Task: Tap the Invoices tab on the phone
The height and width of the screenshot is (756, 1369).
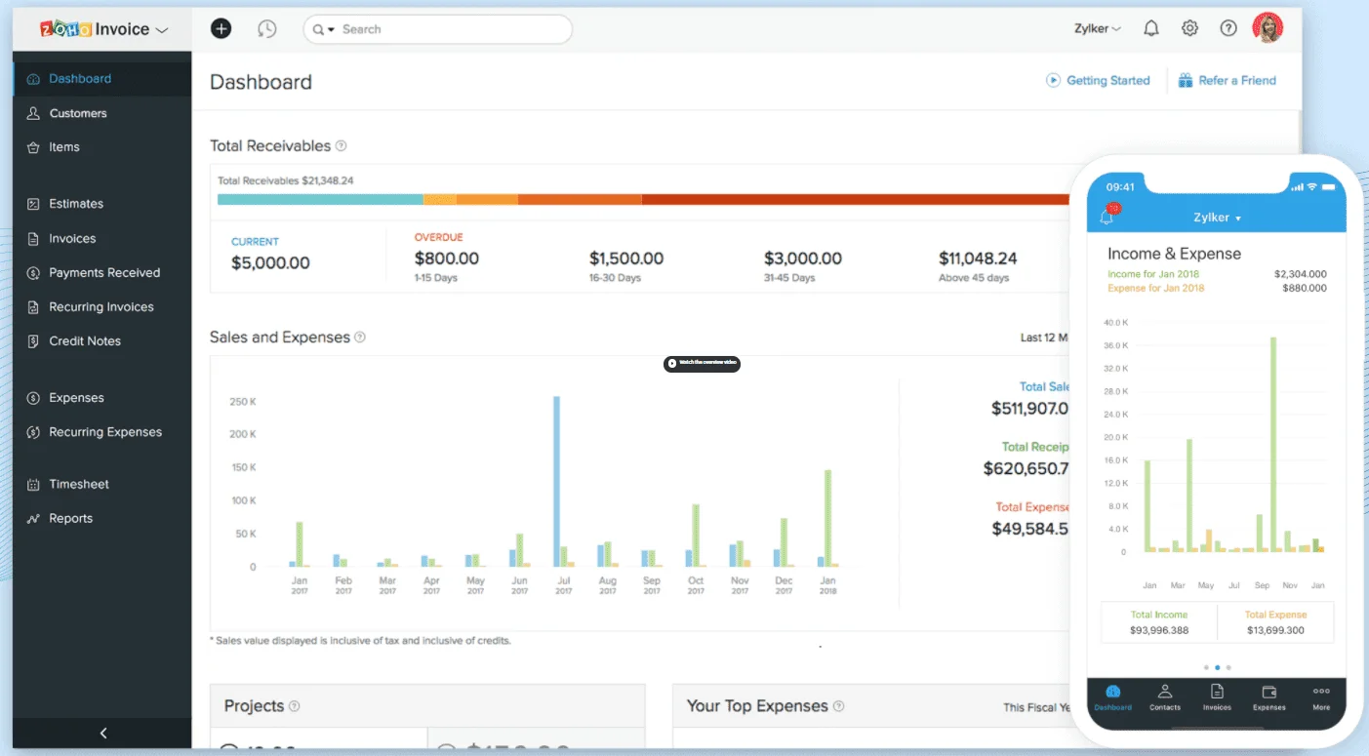Action: click(x=1217, y=698)
